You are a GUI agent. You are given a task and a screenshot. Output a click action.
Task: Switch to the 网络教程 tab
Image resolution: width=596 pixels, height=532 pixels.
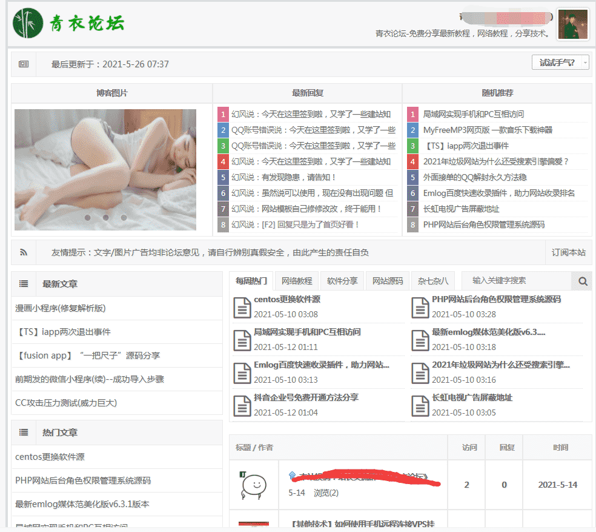click(x=297, y=281)
